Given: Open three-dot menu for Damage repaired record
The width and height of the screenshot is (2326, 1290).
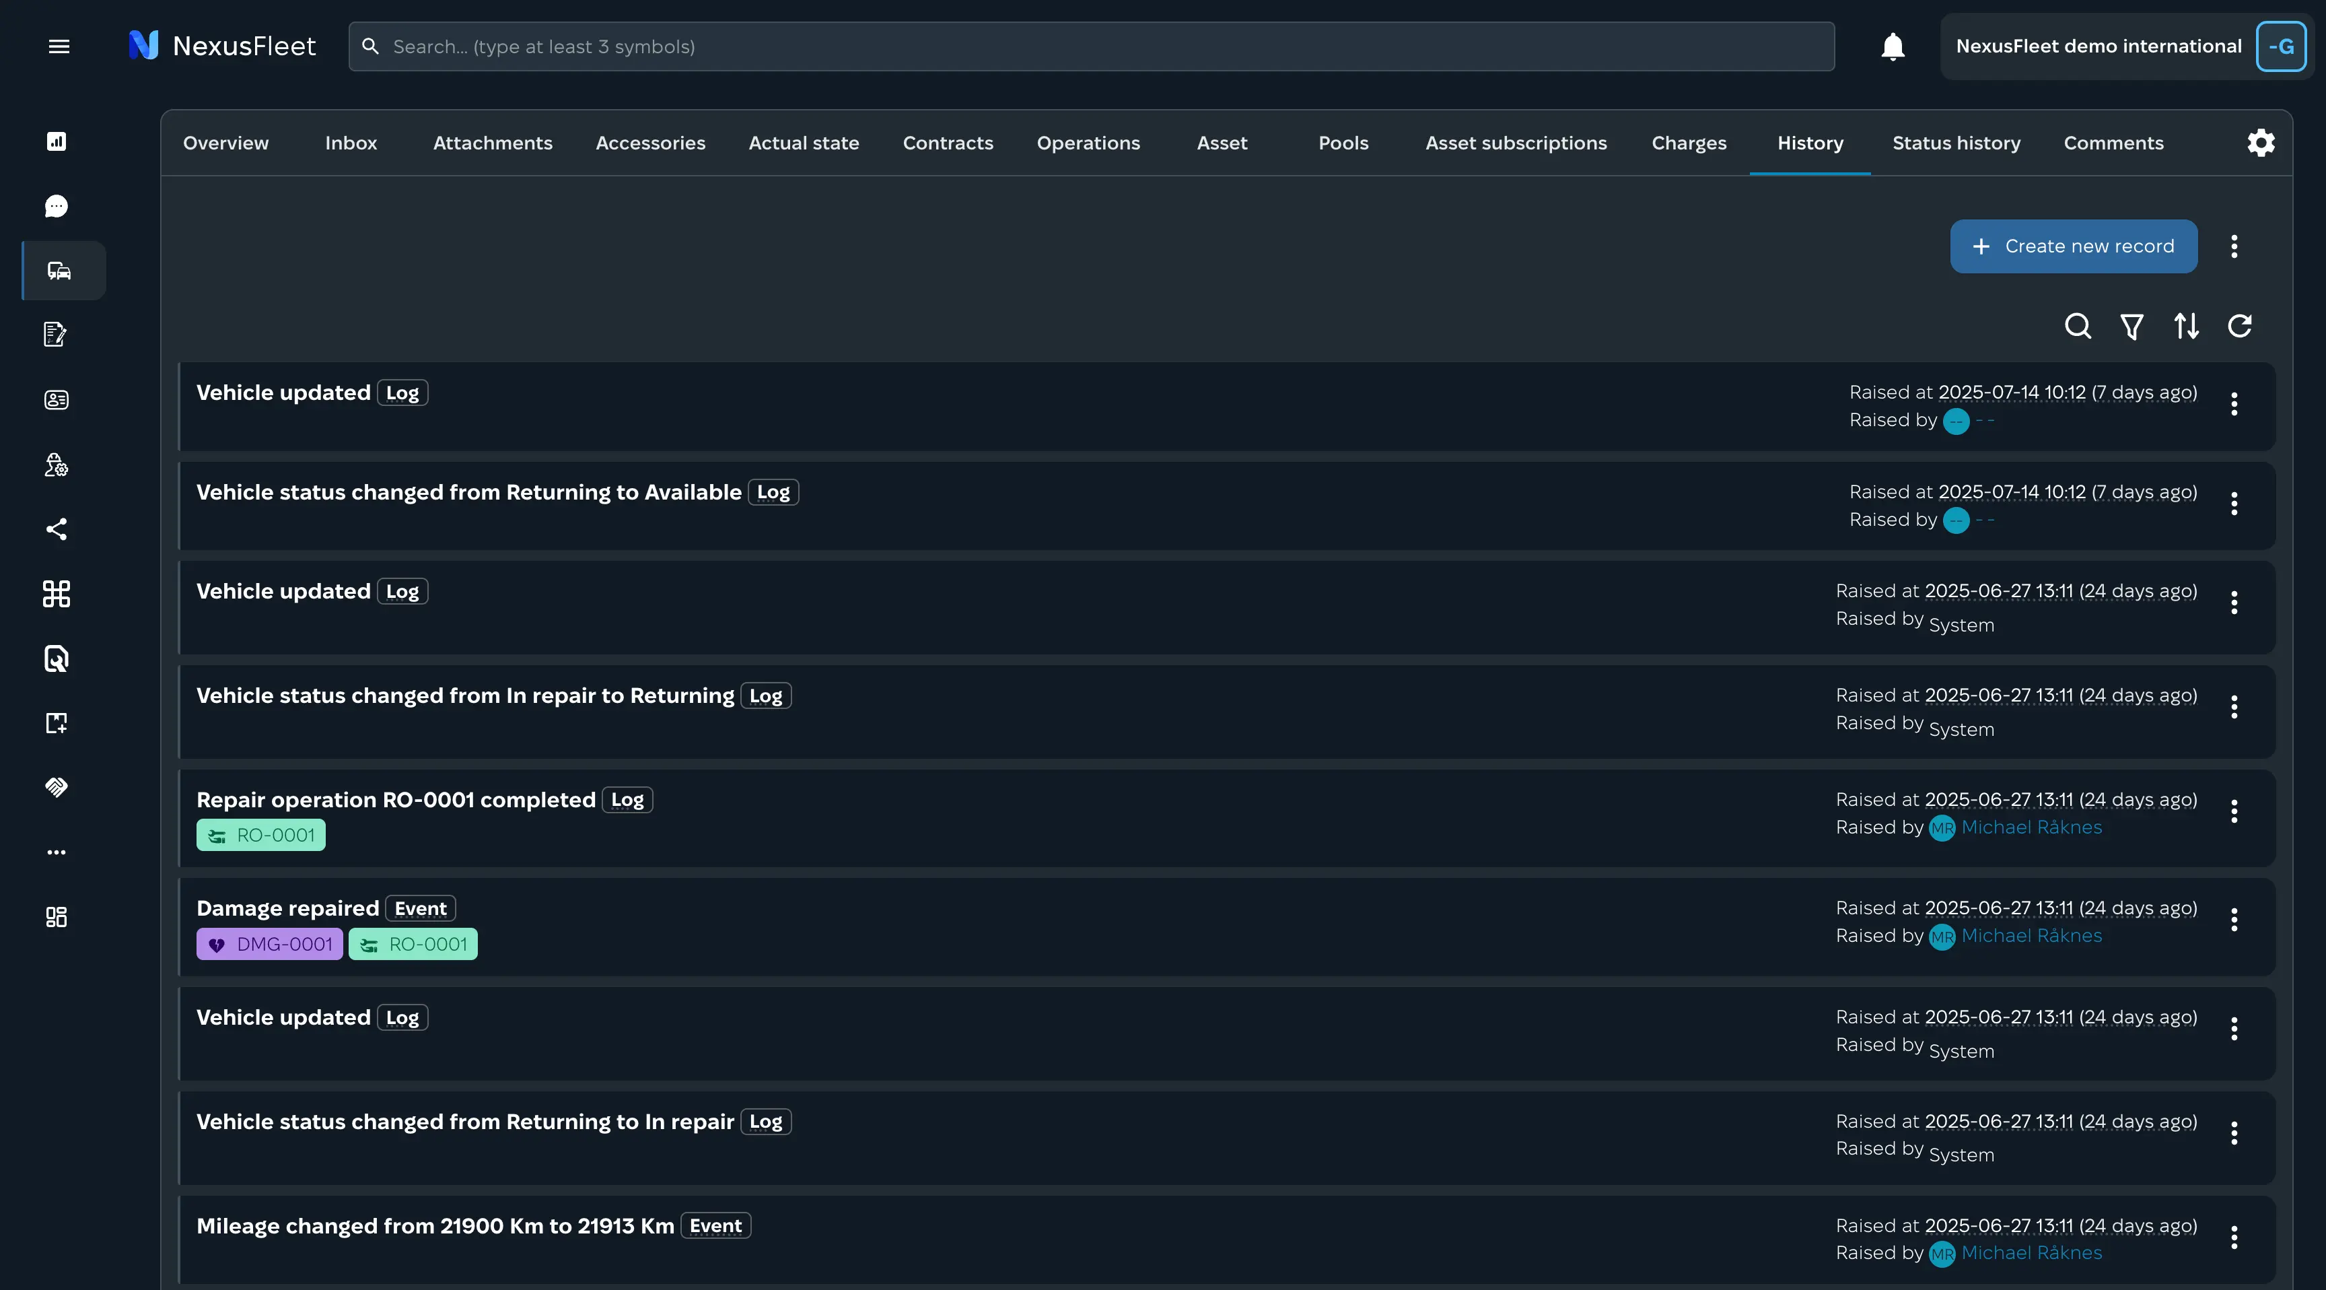Looking at the screenshot, I should pos(2234,920).
